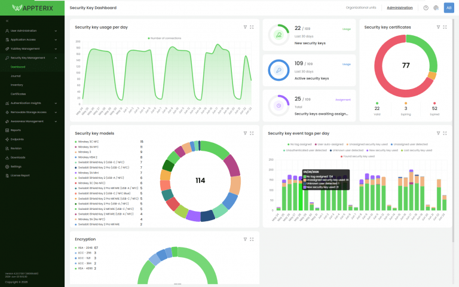459x287 pixels.
Task: Maximize the Encryption panel
Action: tap(252, 239)
